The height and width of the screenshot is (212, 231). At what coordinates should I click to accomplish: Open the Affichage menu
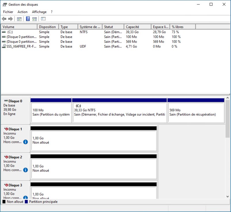pos(39,12)
